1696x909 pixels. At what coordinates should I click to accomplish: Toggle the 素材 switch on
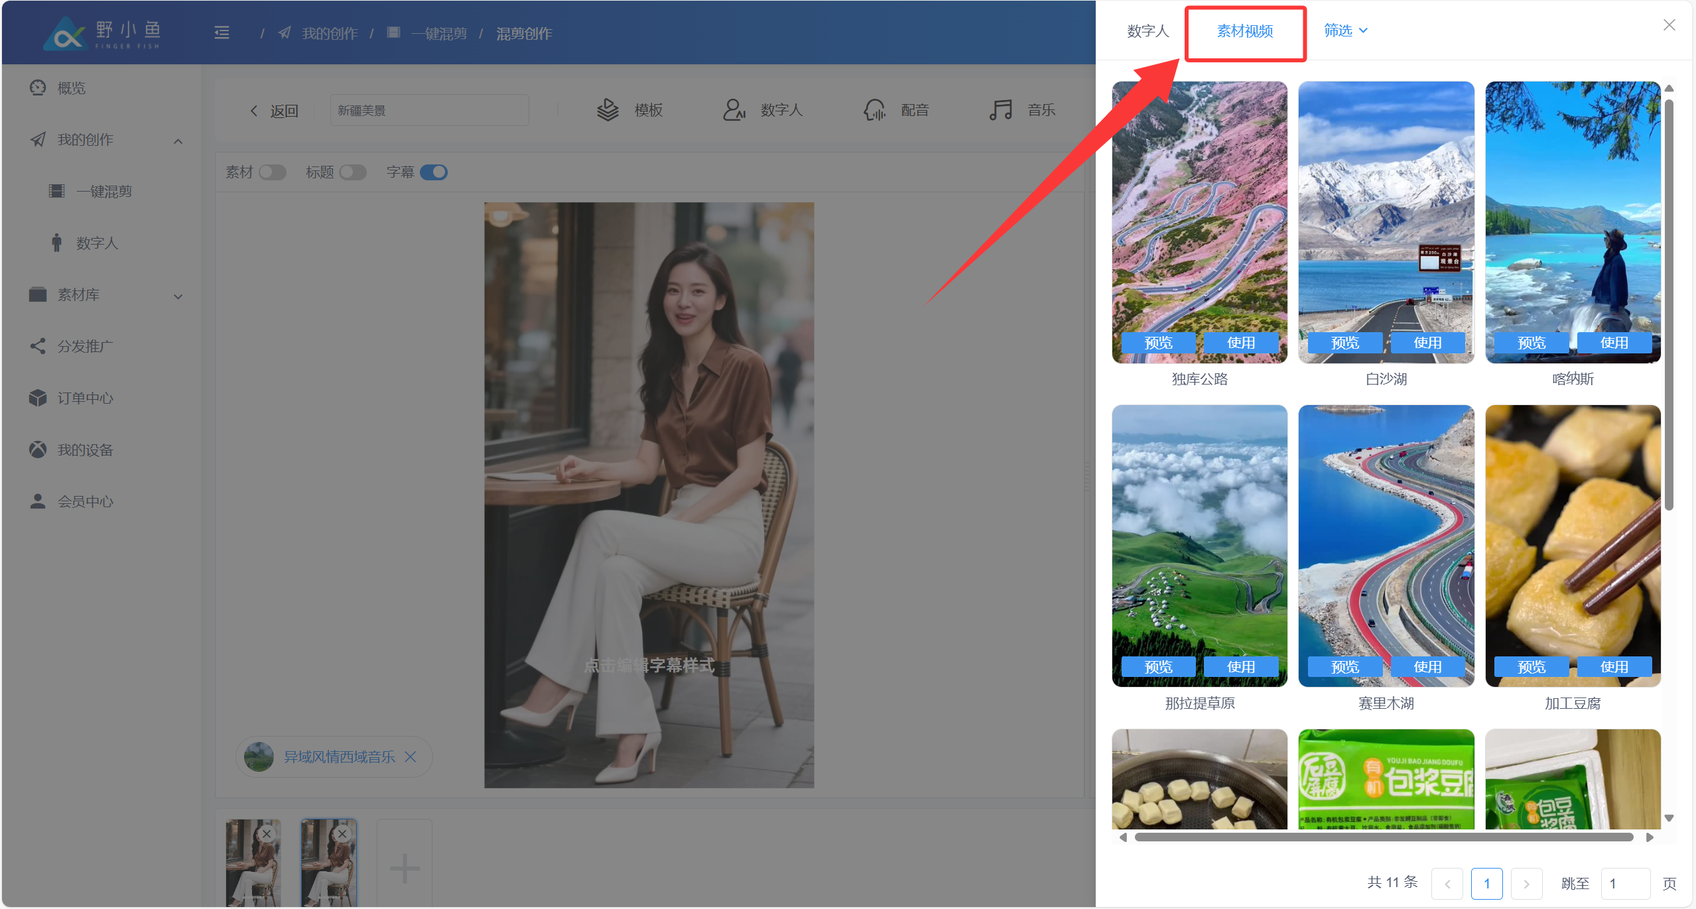(272, 172)
